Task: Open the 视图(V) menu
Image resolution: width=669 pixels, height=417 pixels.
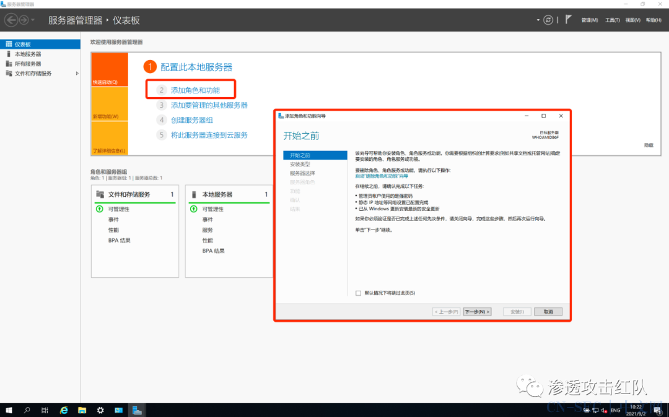Action: 632,20
